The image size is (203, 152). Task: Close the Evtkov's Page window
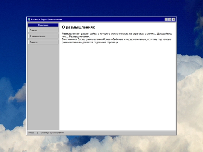coord(174,20)
